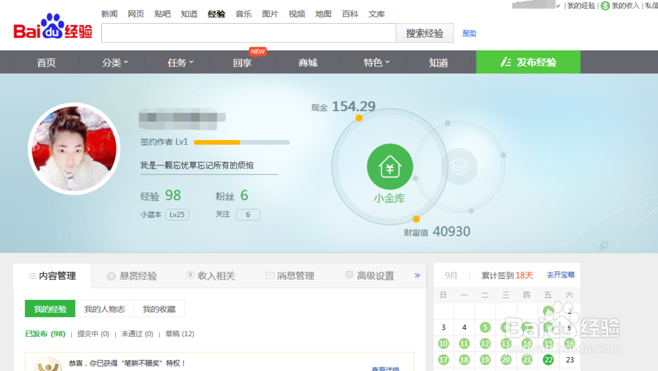Click the signature text 我是一颗忘忧草
This screenshot has height=371, width=658.
pos(197,165)
